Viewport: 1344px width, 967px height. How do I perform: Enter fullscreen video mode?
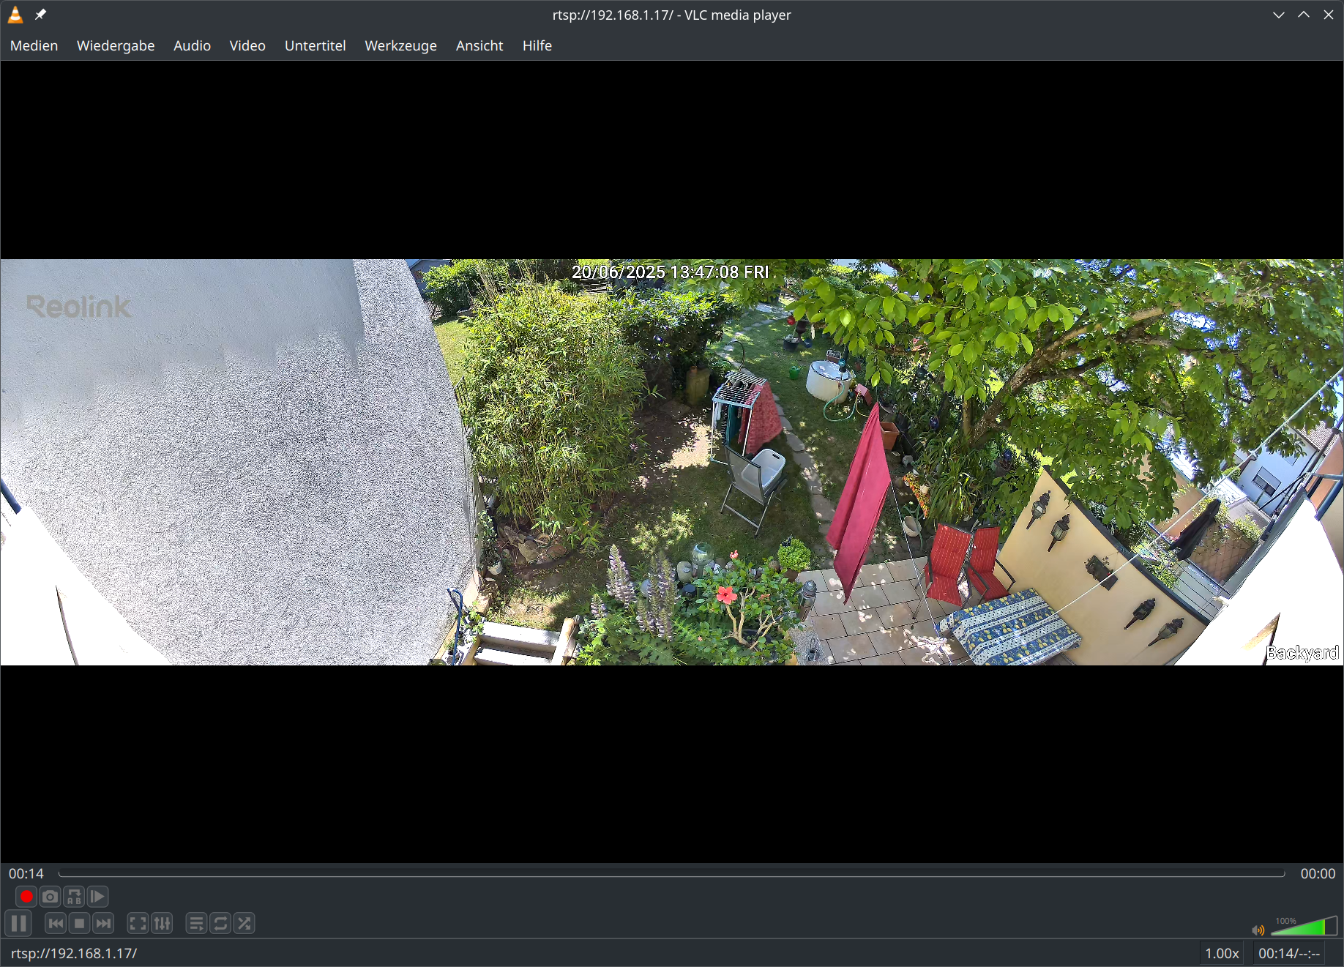coord(138,924)
